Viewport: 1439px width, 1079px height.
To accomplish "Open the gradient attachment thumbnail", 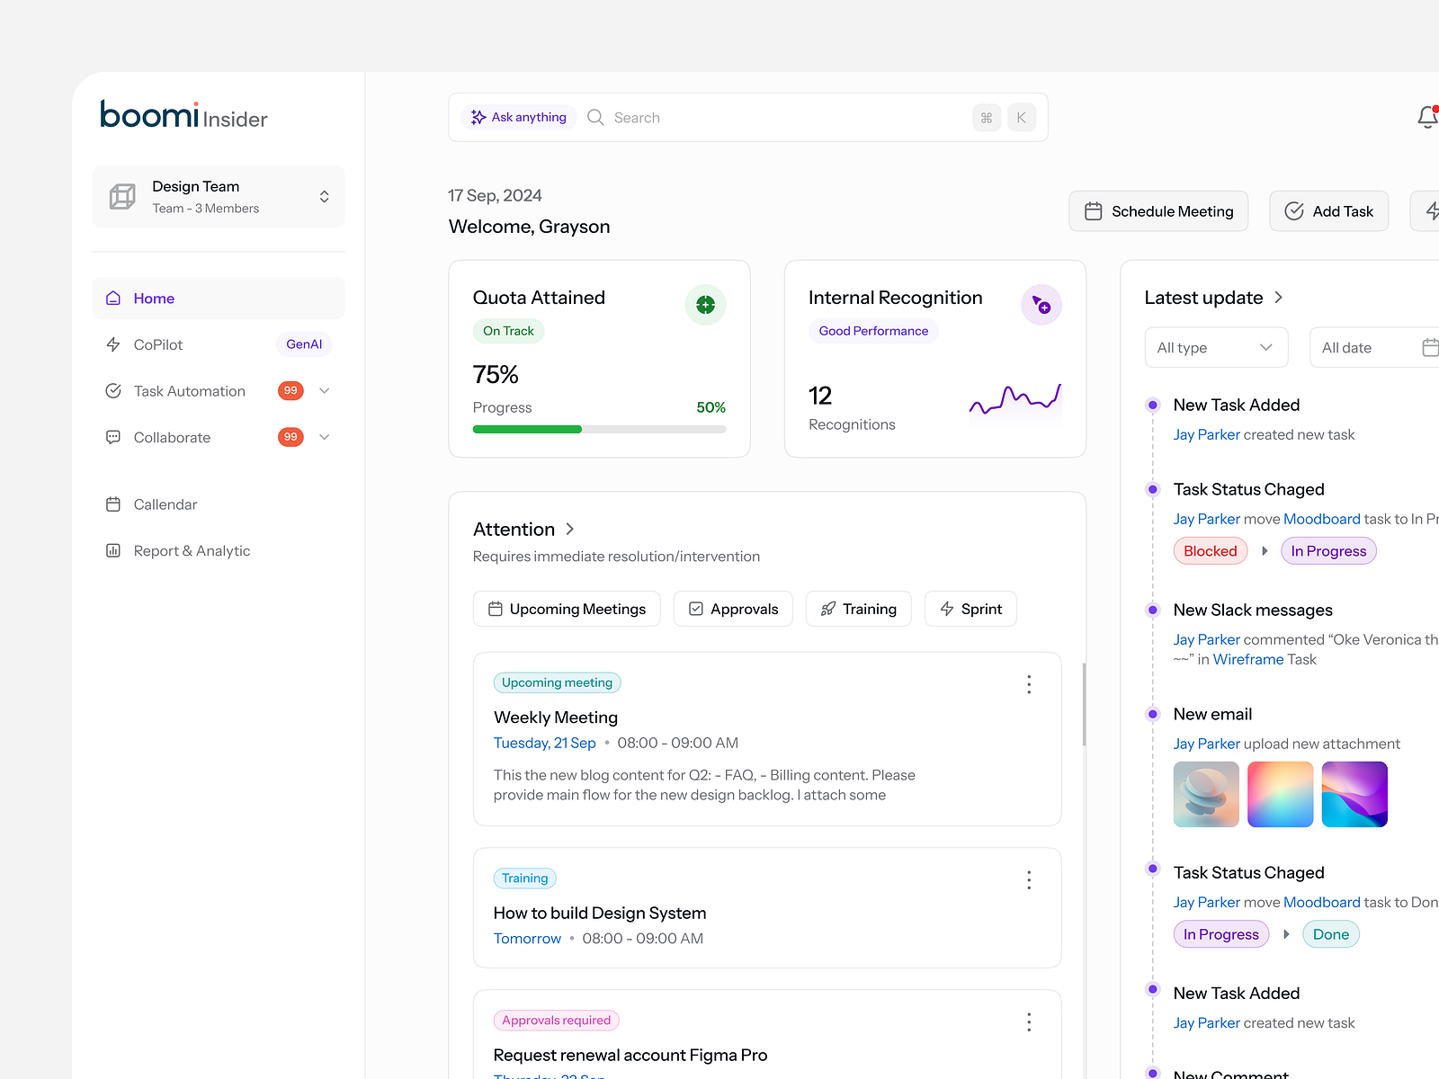I will click(1280, 794).
